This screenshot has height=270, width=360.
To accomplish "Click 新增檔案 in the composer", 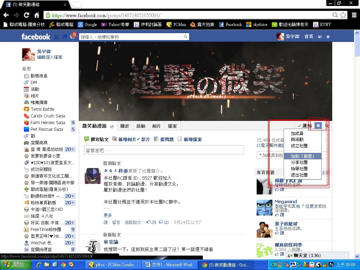I will pyautogui.click(x=190, y=139).
